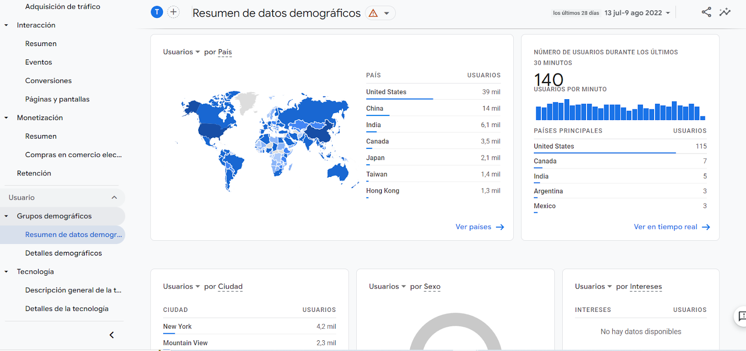Open Páginas y pantallas report
The width and height of the screenshot is (746, 351).
tap(57, 99)
